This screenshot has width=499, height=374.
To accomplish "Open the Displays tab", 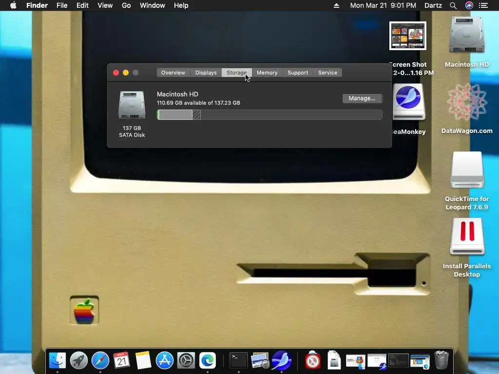I will tap(206, 73).
